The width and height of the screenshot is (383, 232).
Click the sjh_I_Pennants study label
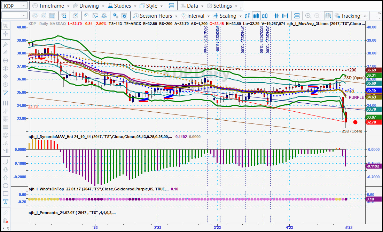72,213
